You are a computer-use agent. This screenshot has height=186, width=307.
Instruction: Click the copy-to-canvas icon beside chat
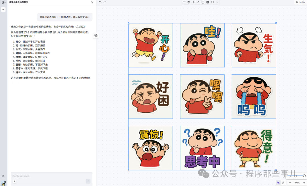[x=96, y=35]
